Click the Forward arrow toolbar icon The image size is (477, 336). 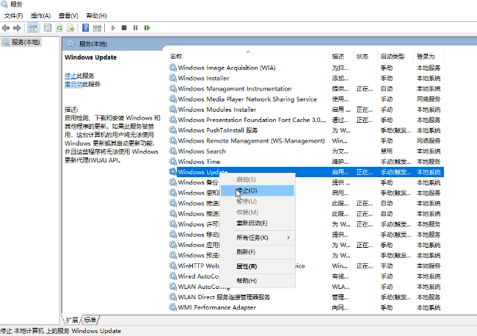click(x=17, y=28)
